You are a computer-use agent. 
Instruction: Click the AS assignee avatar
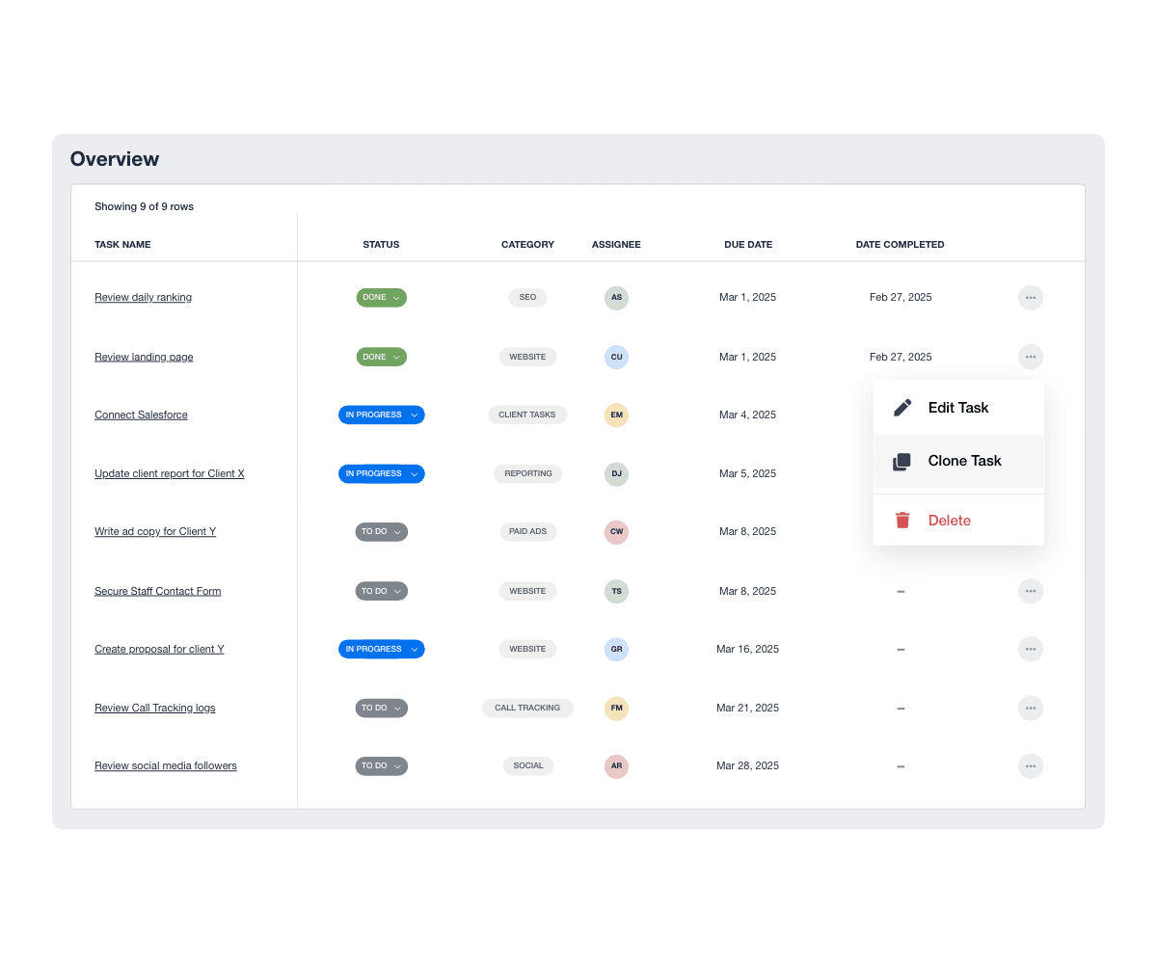click(616, 298)
